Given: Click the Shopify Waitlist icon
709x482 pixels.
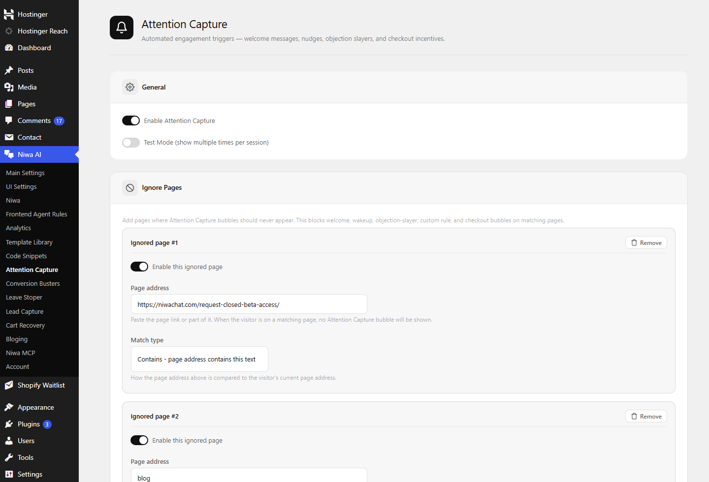Looking at the screenshot, I should (x=9, y=385).
